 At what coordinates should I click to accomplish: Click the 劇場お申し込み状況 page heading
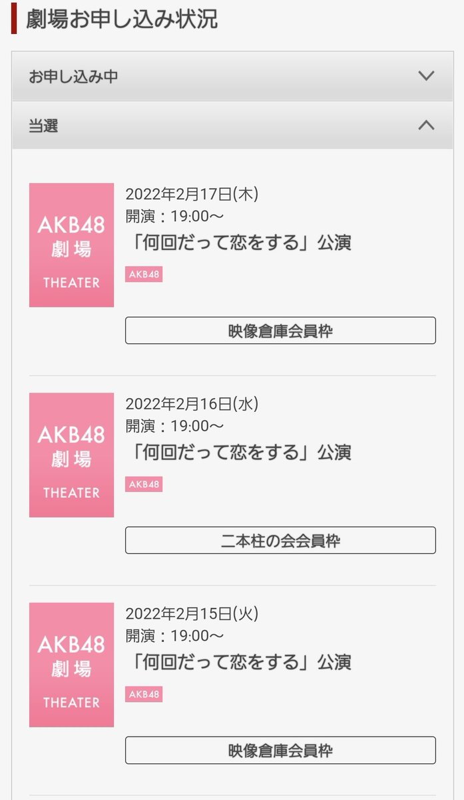point(122,19)
